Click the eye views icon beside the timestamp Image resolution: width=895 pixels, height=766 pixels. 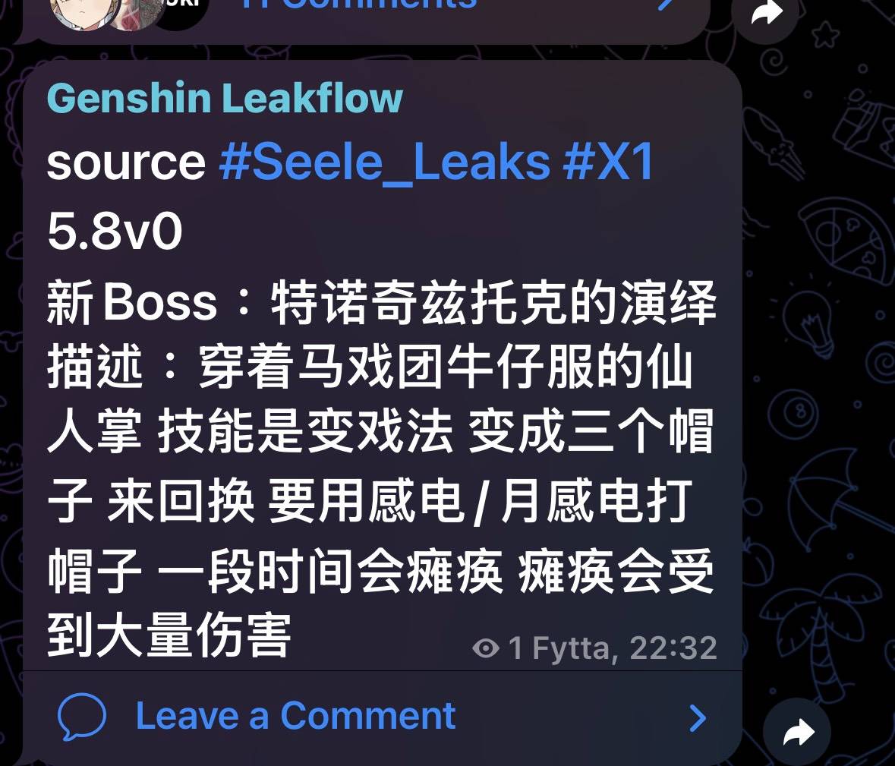point(486,648)
